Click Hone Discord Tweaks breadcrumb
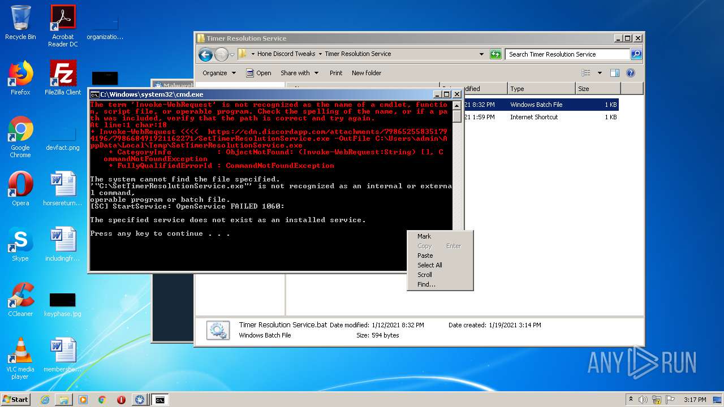Image resolution: width=724 pixels, height=407 pixels. click(x=286, y=54)
